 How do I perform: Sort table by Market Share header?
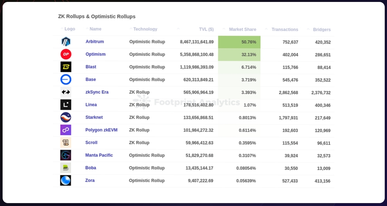click(x=242, y=29)
